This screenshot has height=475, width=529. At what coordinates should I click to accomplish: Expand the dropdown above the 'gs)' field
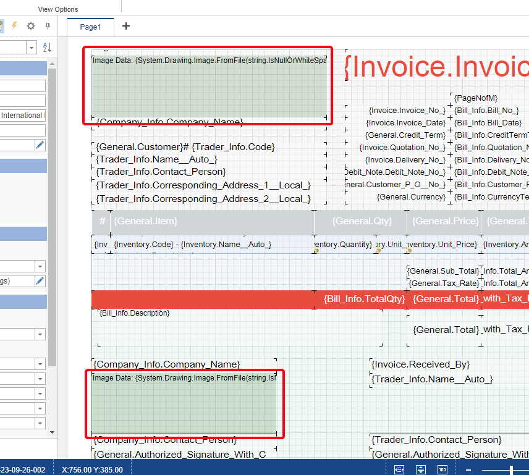point(40,266)
